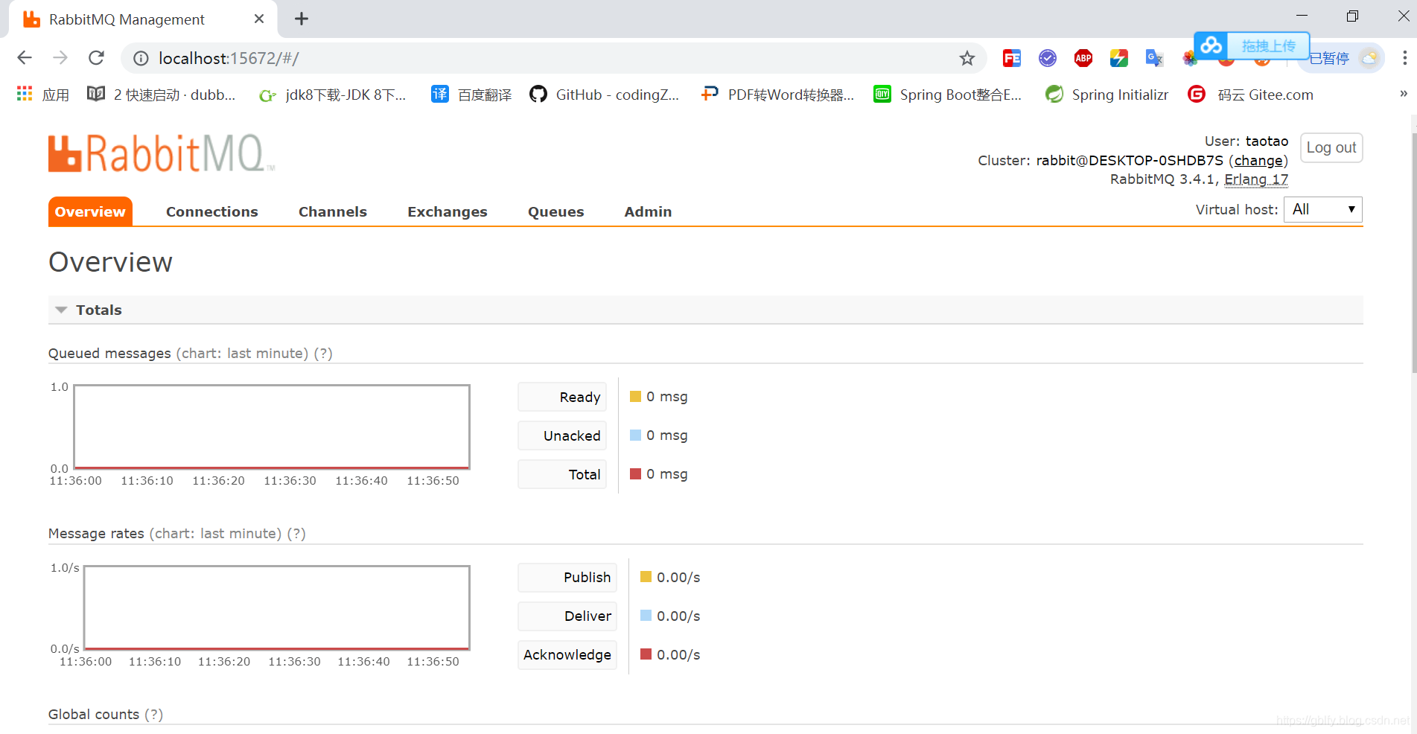Toggle the Deliver rate button

567,616
